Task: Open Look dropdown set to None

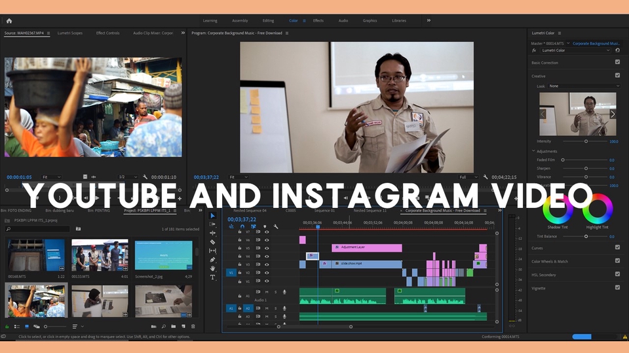Action: [x=584, y=86]
